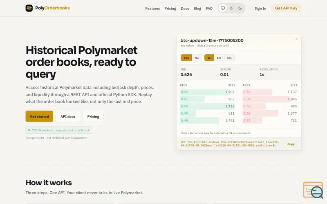The image size is (327, 204).
Task: Click the How it works heading
Action: tap(49, 182)
